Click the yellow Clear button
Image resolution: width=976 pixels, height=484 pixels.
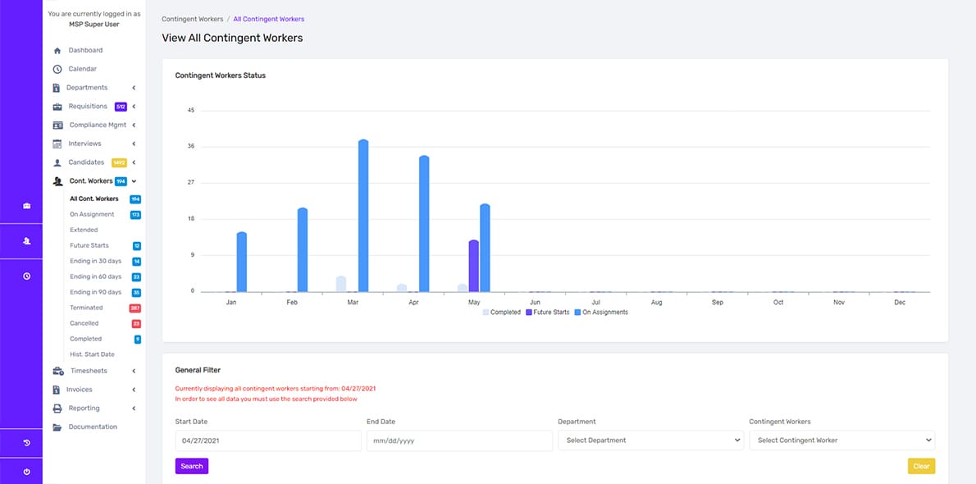(x=921, y=466)
